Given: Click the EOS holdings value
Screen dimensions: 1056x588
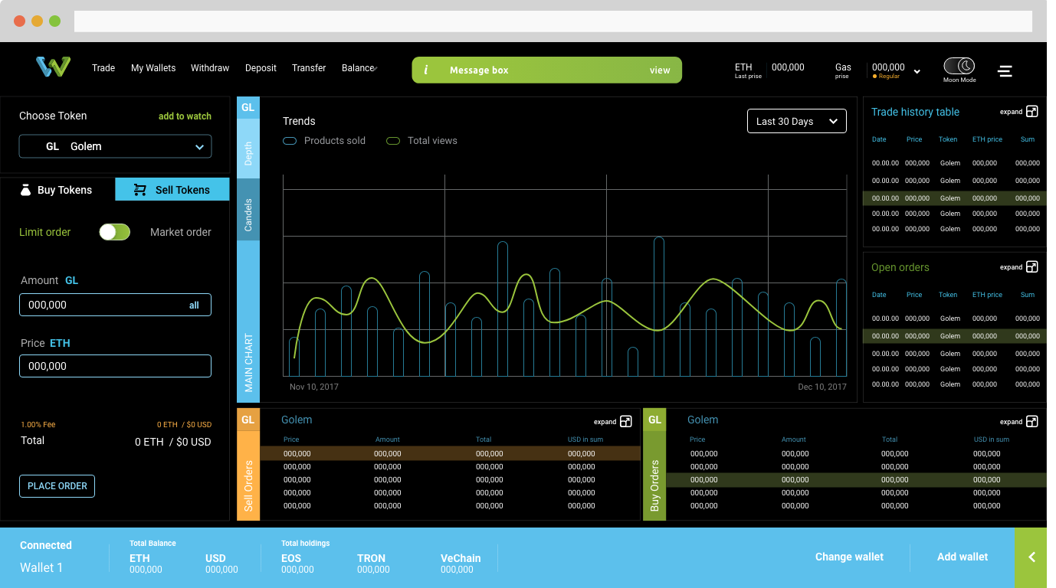Looking at the screenshot, I should point(297,570).
